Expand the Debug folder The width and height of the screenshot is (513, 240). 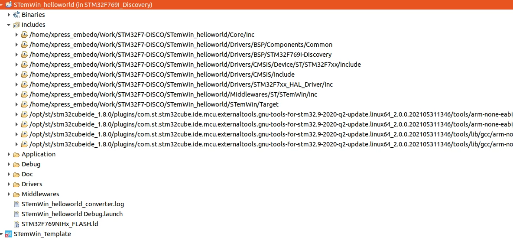point(9,165)
